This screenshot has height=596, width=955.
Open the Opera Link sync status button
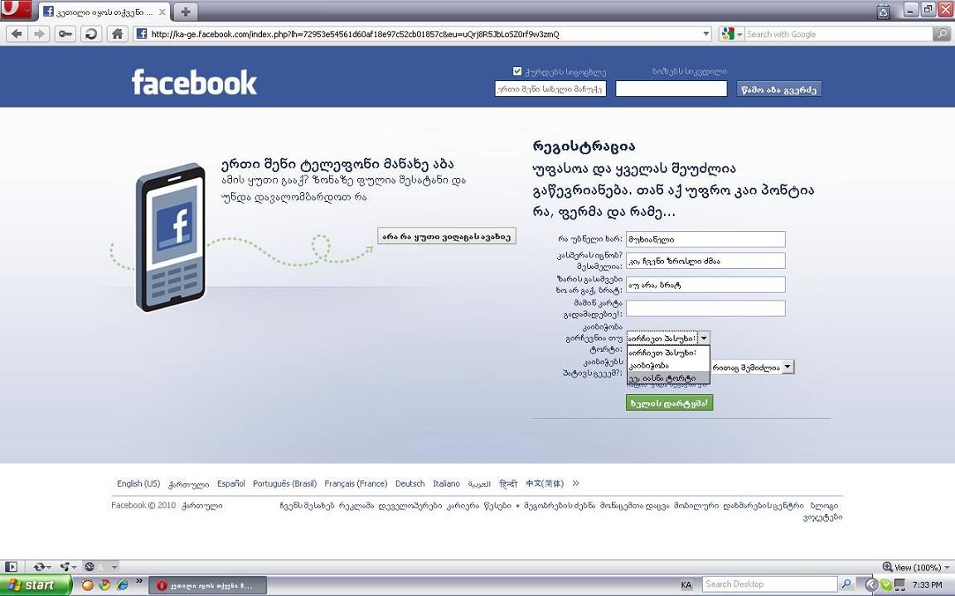(42, 567)
